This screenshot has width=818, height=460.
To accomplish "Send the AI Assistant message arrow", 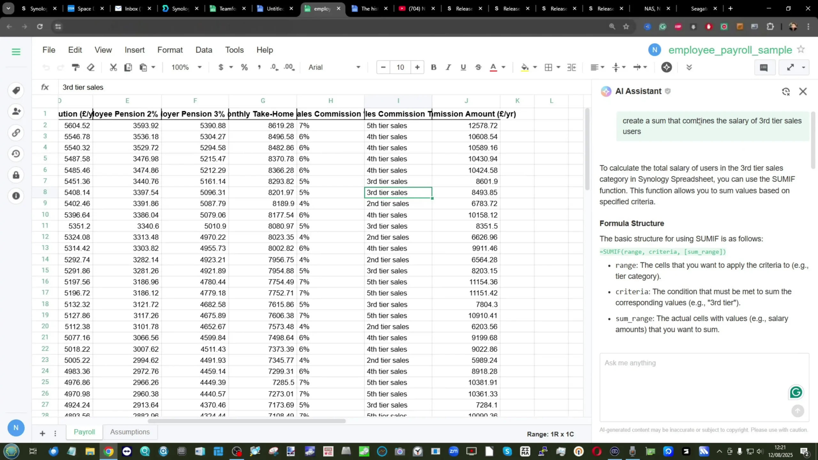I will [x=798, y=411].
